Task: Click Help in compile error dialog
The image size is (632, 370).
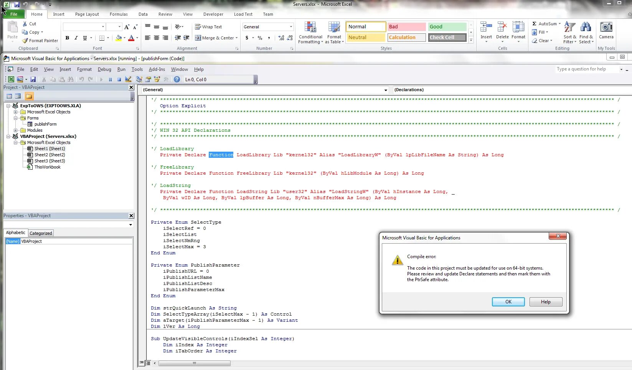Action: [x=546, y=302]
